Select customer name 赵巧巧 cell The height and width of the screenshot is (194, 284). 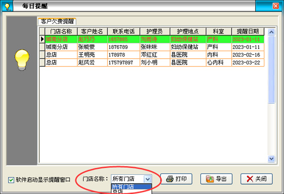click(92, 39)
